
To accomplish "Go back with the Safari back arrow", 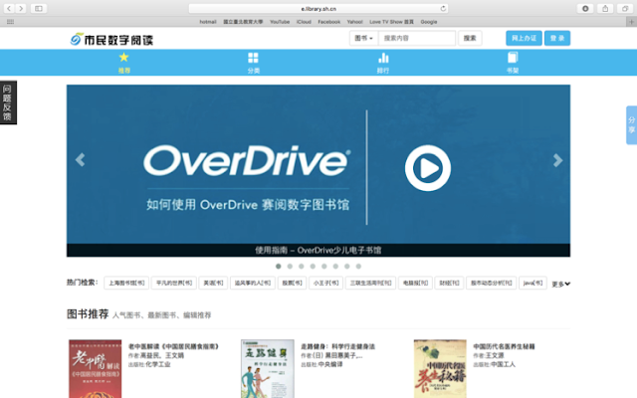I will (9, 8).
